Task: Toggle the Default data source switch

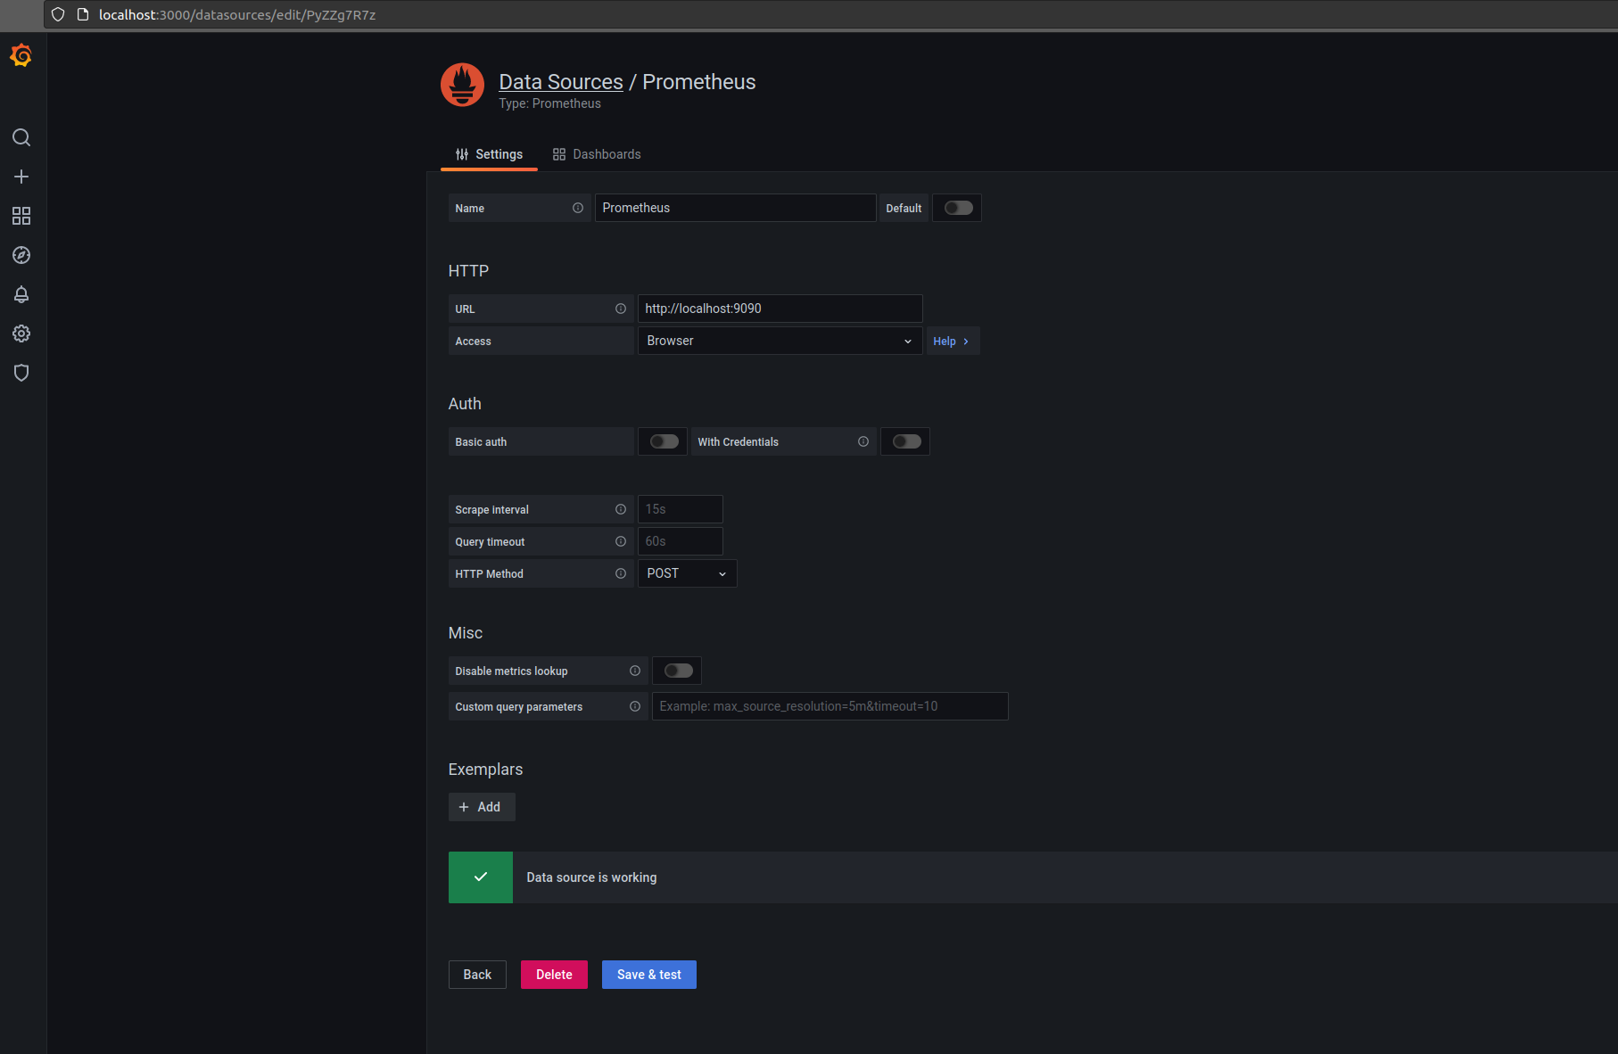Action: point(958,208)
